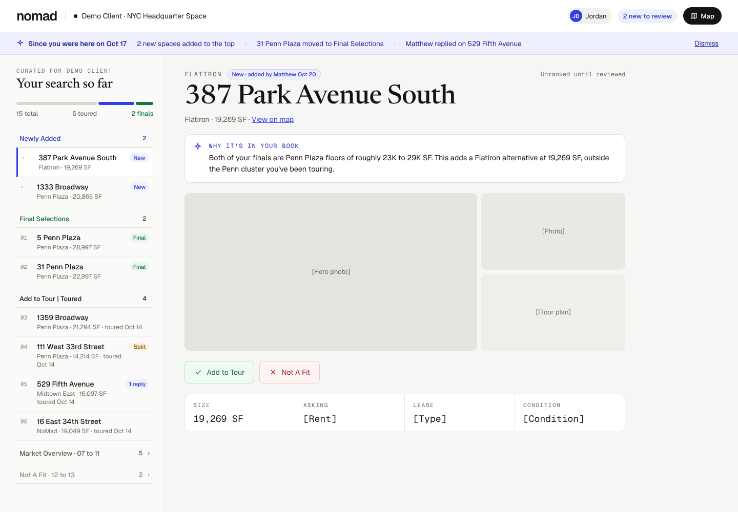
Task: Open the Hero photo placeholder
Action: click(331, 272)
